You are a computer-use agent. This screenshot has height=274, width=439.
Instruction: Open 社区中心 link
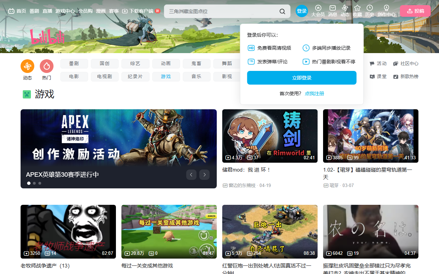pyautogui.click(x=406, y=64)
